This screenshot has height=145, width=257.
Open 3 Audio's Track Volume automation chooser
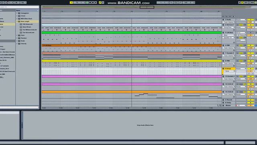click(x=228, y=22)
